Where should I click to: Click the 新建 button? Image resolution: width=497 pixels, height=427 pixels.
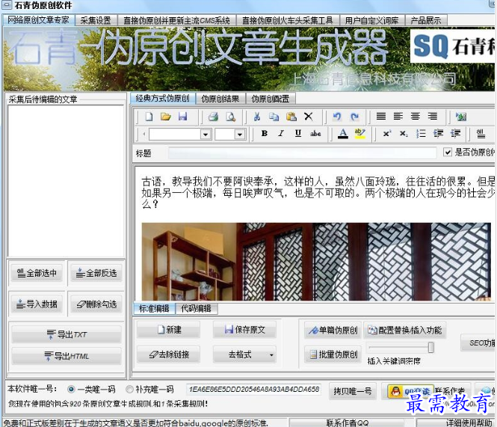click(x=169, y=330)
